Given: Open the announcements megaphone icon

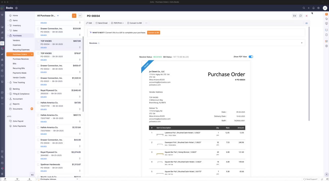Looking at the screenshot, I should tap(326, 19).
